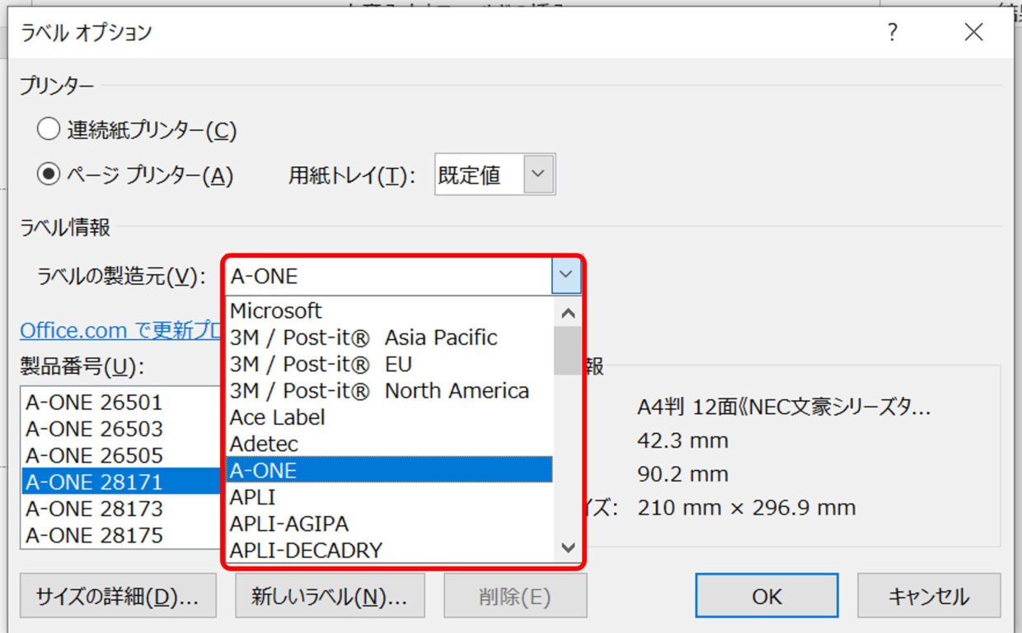Select product A-ONE 26505
The height and width of the screenshot is (633, 1022).
click(x=120, y=454)
